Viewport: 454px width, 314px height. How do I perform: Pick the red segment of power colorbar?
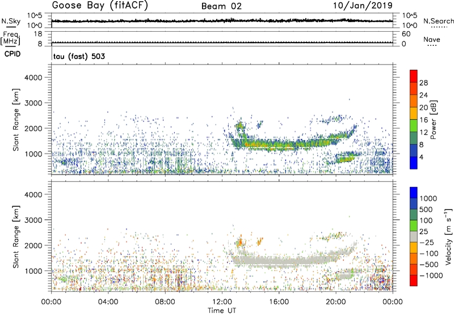click(414, 76)
